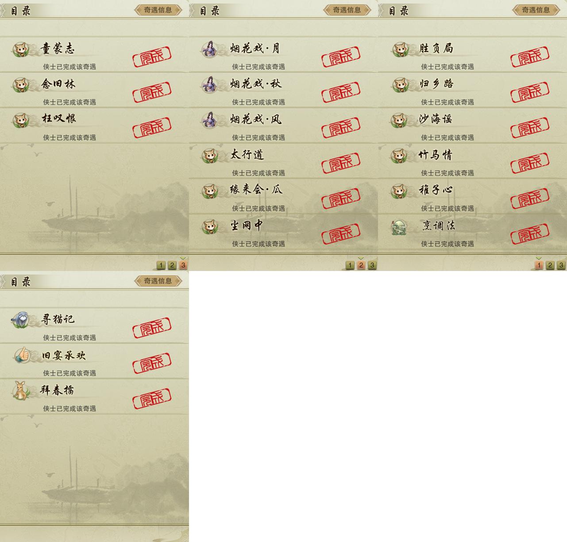Click the cat icon next to 太行道
Image resolution: width=567 pixels, height=542 pixels.
(210, 156)
